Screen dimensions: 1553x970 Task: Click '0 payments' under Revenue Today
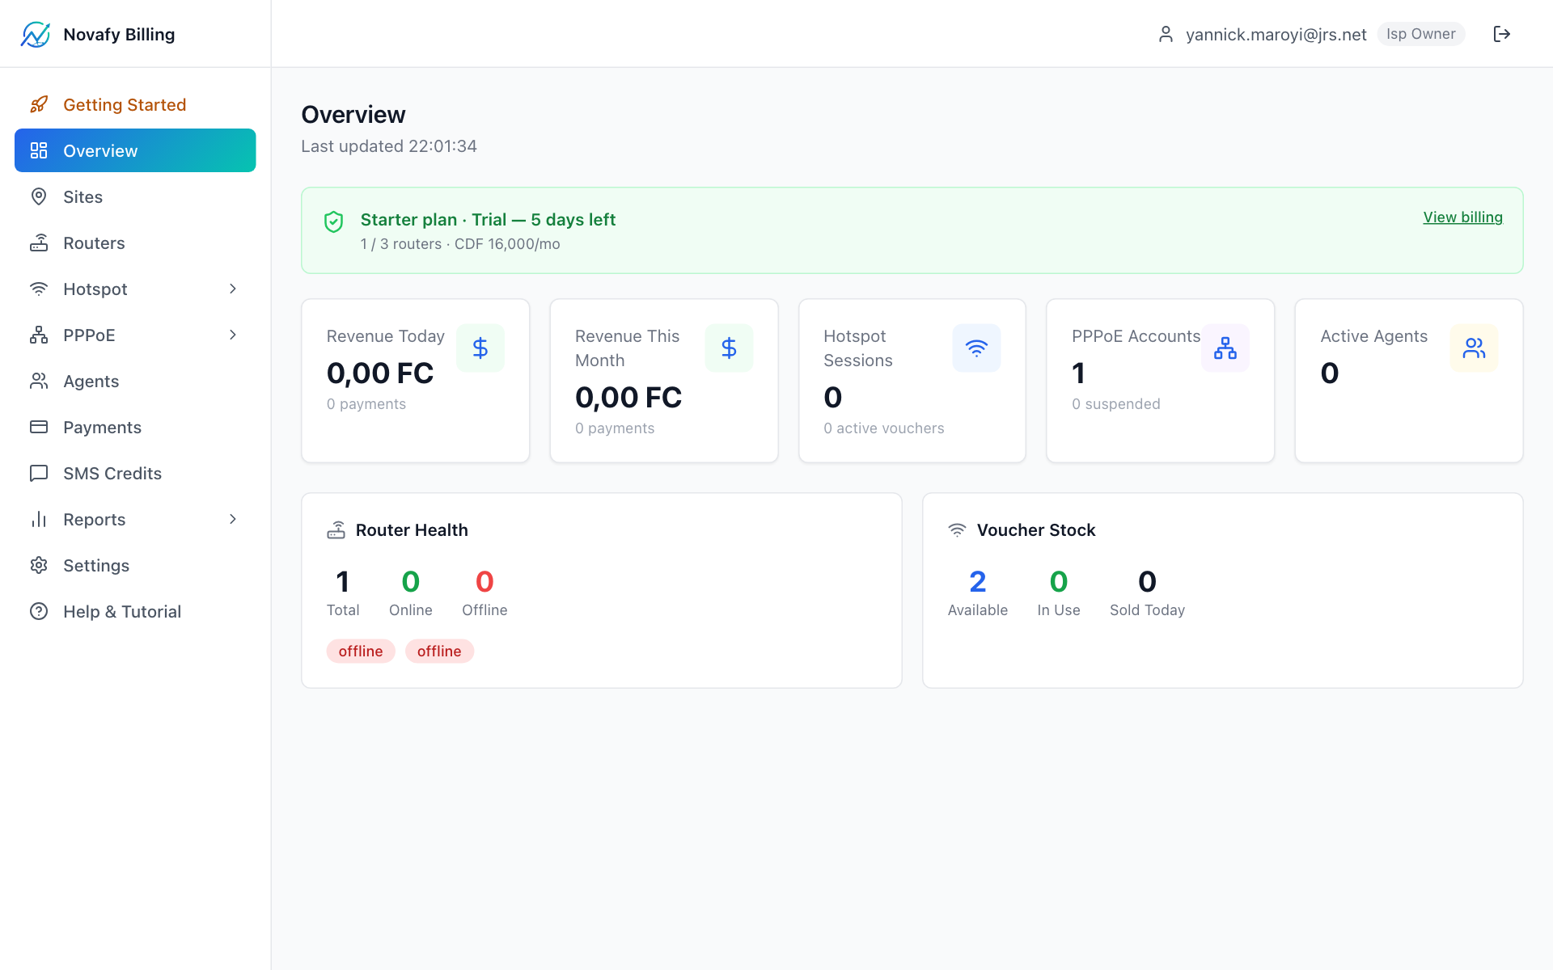pyautogui.click(x=366, y=404)
